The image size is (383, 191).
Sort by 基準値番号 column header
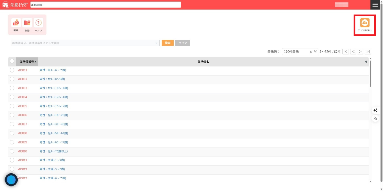28,61
